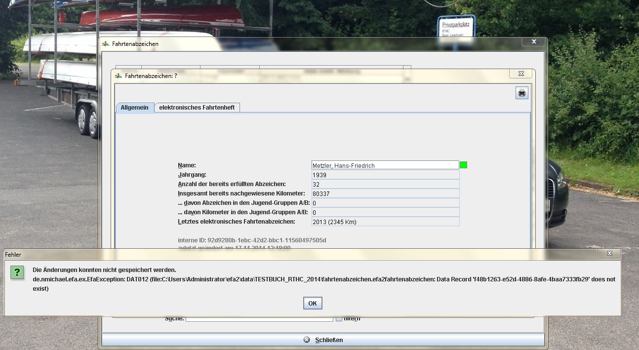639x350 pixels.
Task: Close the outer Fahrtenabzeichen window
Action: [534, 42]
